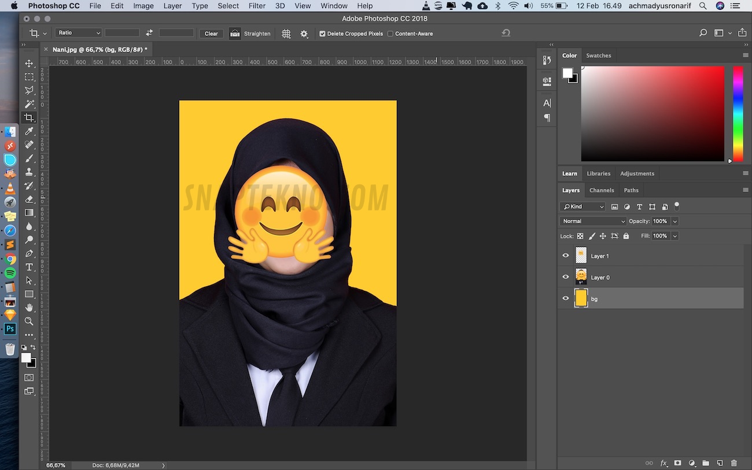
Task: Select the Rectangular Marquee tool
Action: 29,77
